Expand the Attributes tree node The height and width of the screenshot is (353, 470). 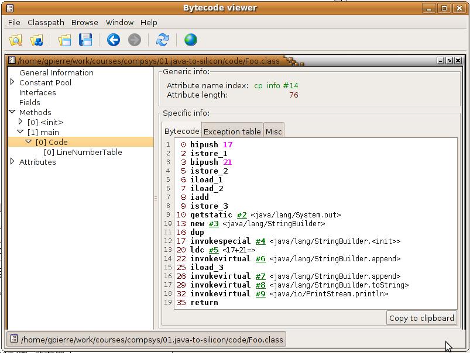click(12, 161)
